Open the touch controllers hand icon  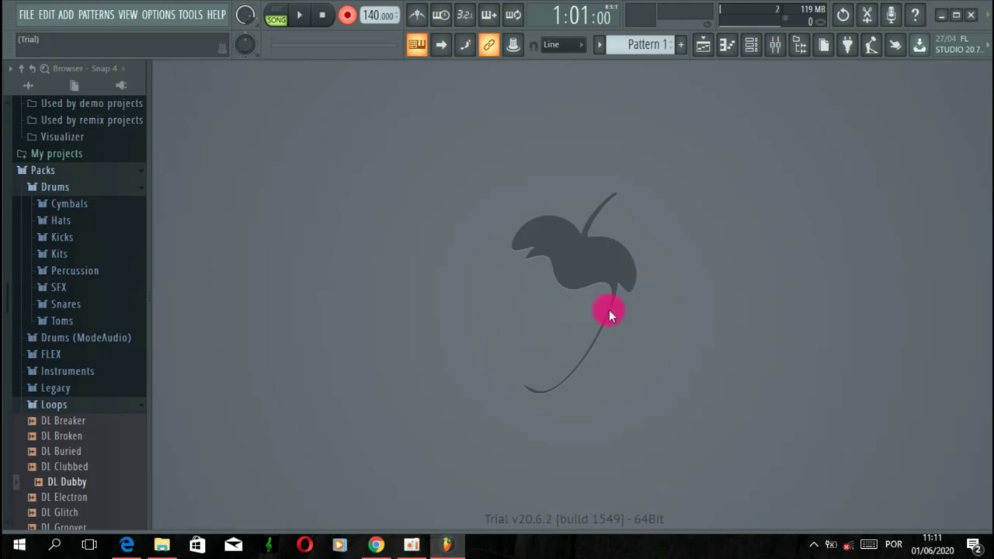click(895, 45)
